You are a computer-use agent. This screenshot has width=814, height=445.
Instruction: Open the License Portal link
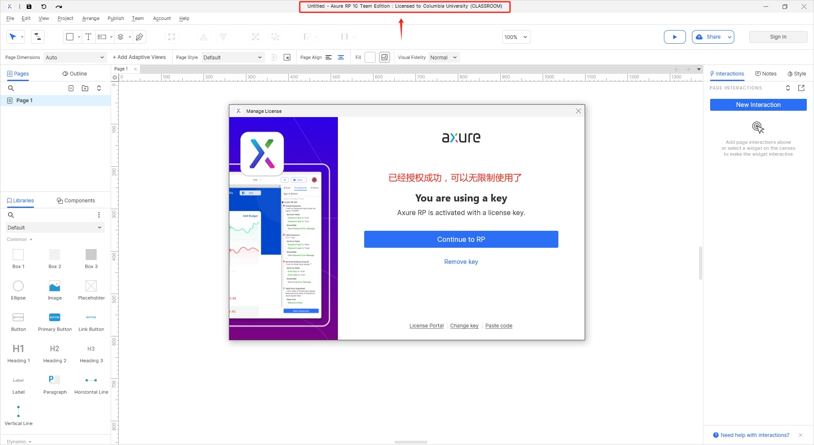coord(427,326)
